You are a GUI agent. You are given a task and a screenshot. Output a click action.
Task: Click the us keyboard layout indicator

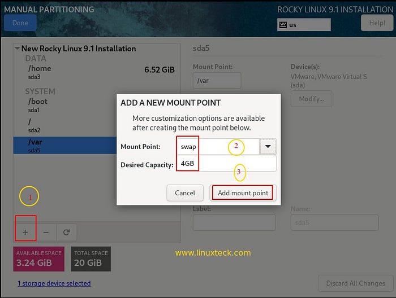click(304, 25)
